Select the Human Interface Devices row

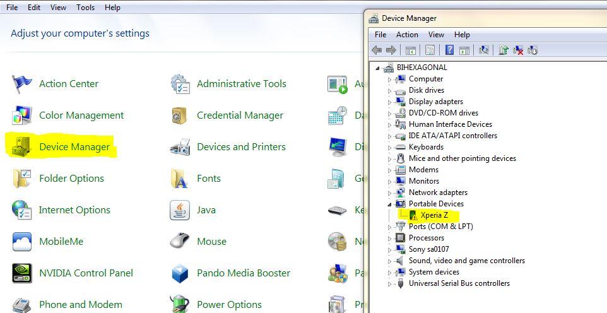pyautogui.click(x=451, y=124)
